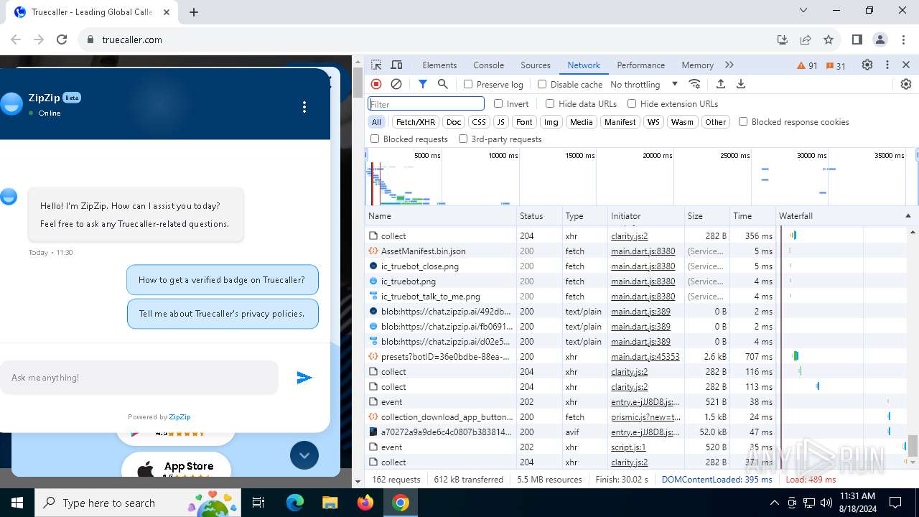Filter requests by JS type

coord(501,121)
